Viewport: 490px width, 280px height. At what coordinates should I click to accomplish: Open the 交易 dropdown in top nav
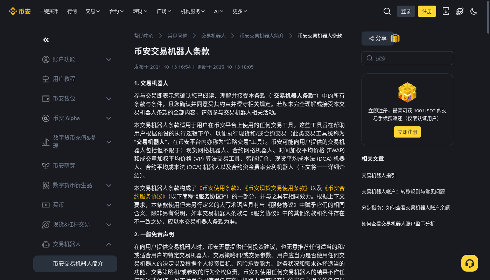click(x=93, y=11)
